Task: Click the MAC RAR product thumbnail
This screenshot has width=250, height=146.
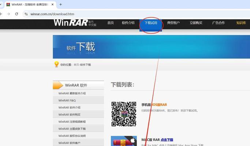Action: [x=124, y=141]
